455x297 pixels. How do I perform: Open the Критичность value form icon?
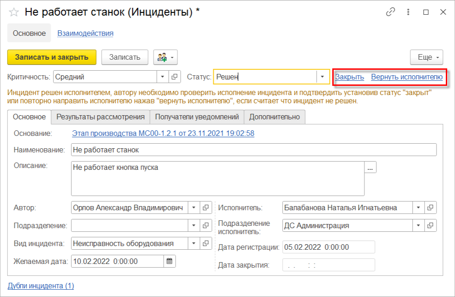click(x=175, y=77)
